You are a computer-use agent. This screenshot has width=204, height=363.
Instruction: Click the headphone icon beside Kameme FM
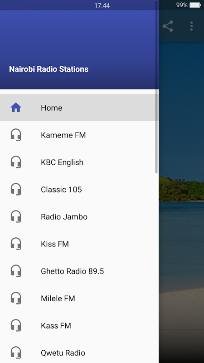pos(16,135)
